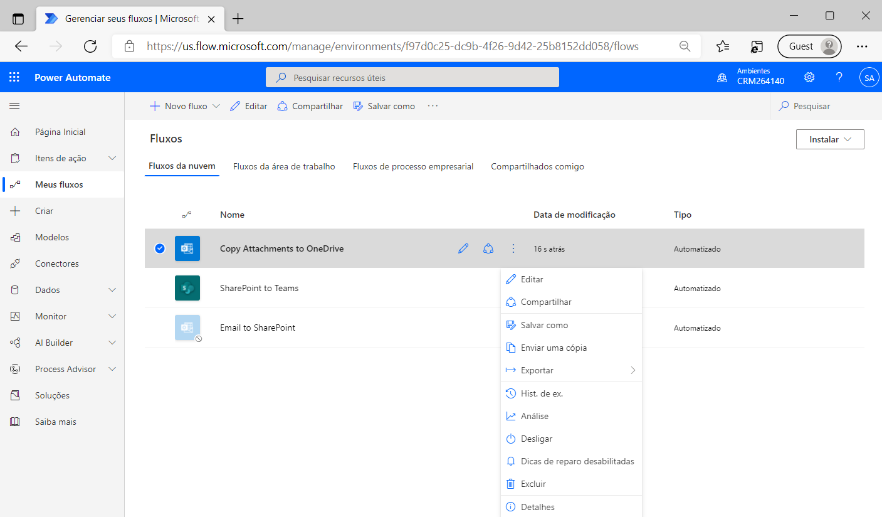Open the settings gear in header
The height and width of the screenshot is (517, 882).
click(809, 78)
